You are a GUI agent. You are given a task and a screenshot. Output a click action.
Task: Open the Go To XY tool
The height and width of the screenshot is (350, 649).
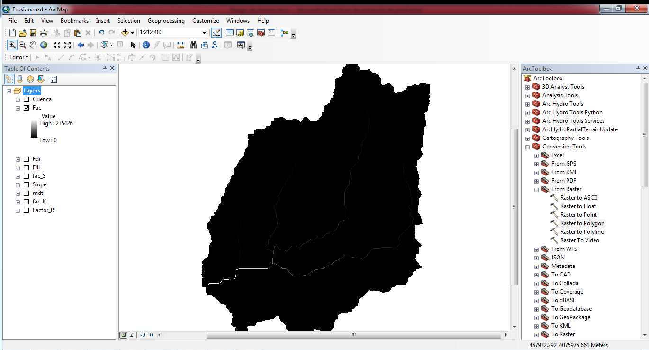215,45
